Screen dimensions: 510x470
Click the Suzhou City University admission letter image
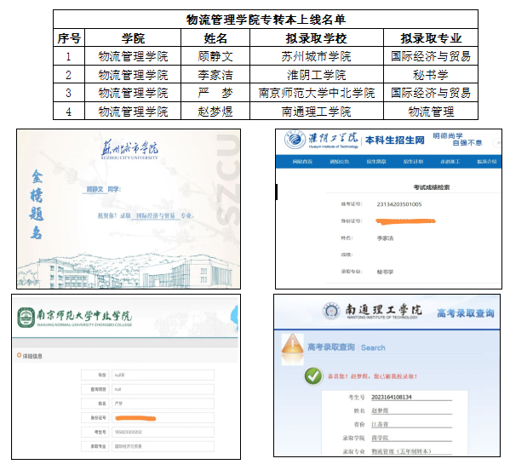(x=129, y=209)
